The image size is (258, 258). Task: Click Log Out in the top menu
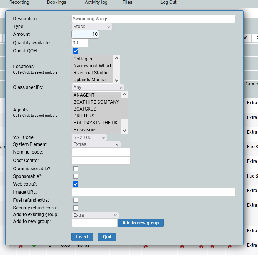tap(168, 2)
